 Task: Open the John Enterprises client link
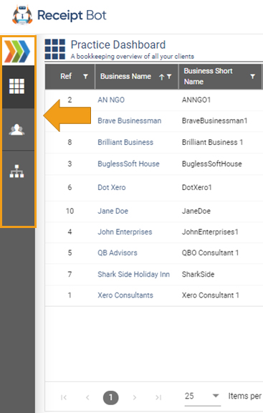(125, 232)
